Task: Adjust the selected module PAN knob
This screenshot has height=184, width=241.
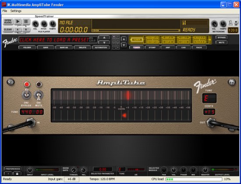Action: [x=164, y=170]
